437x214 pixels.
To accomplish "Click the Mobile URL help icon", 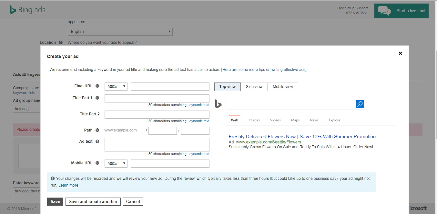I will click(97, 163).
